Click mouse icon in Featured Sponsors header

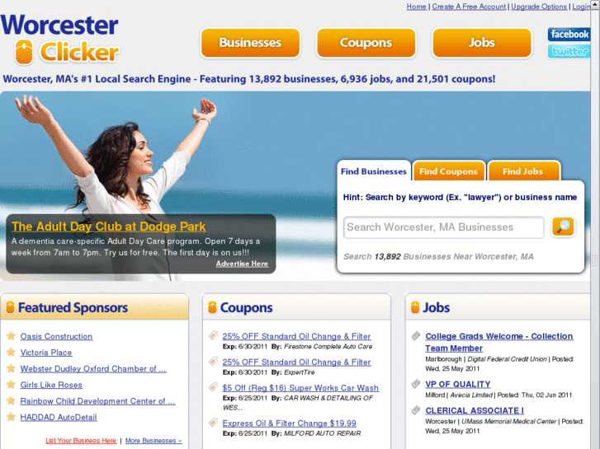11,307
